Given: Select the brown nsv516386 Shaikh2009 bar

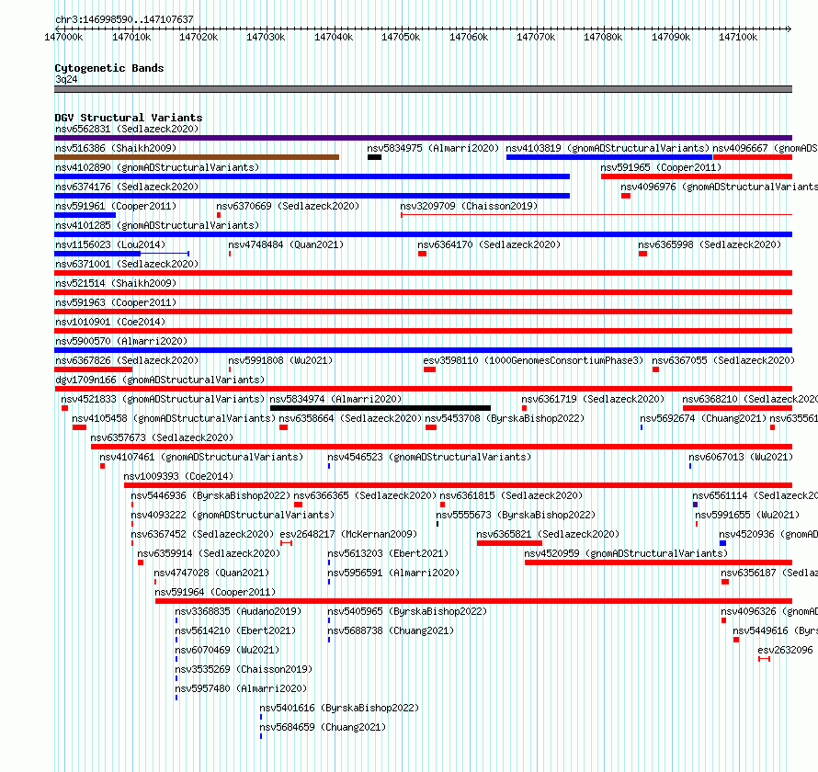Looking at the screenshot, I should (x=197, y=157).
